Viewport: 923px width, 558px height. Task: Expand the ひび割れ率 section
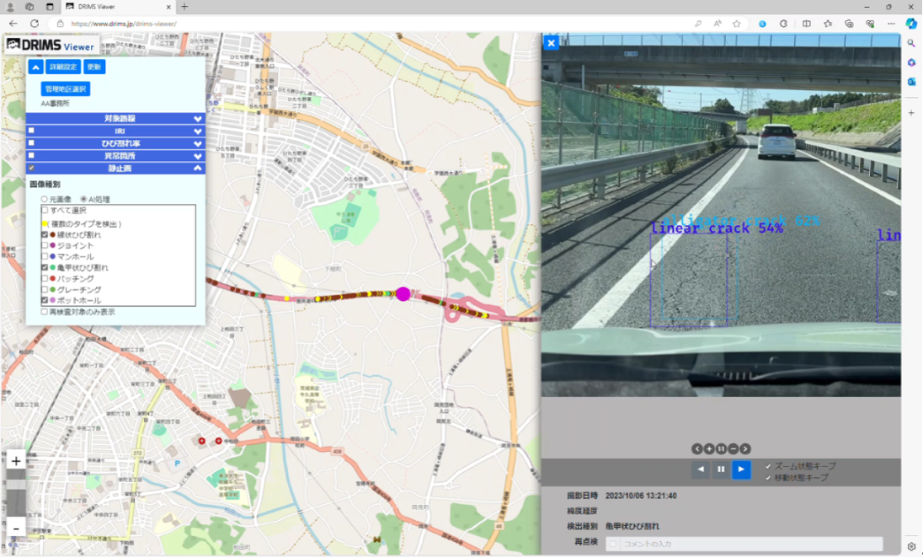[x=198, y=143]
